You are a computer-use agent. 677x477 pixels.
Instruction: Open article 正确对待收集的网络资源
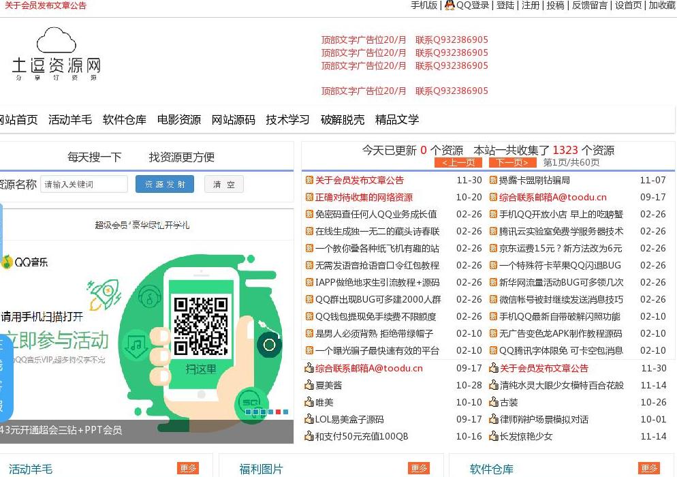364,198
